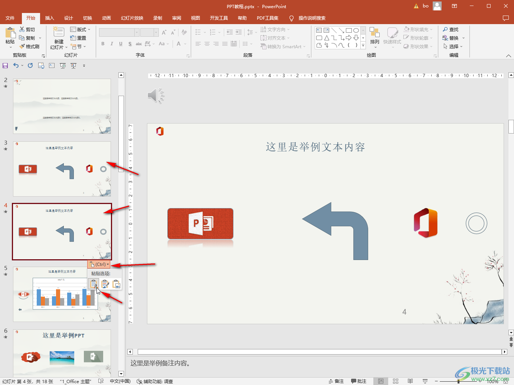Click the Paste (粘贴) clipboard icon
514x385 pixels.
[10, 33]
